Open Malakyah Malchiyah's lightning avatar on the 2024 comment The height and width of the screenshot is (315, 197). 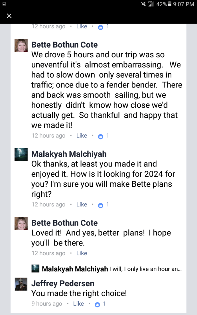(x=21, y=155)
